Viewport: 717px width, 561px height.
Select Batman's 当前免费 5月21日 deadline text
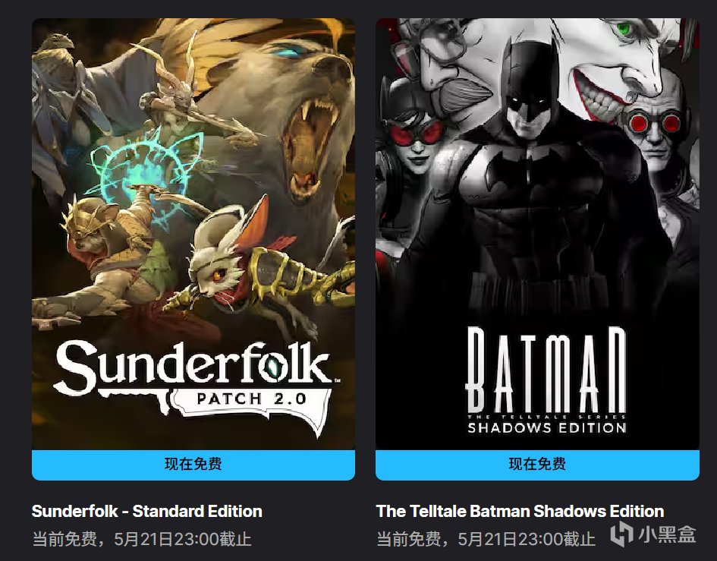point(486,539)
